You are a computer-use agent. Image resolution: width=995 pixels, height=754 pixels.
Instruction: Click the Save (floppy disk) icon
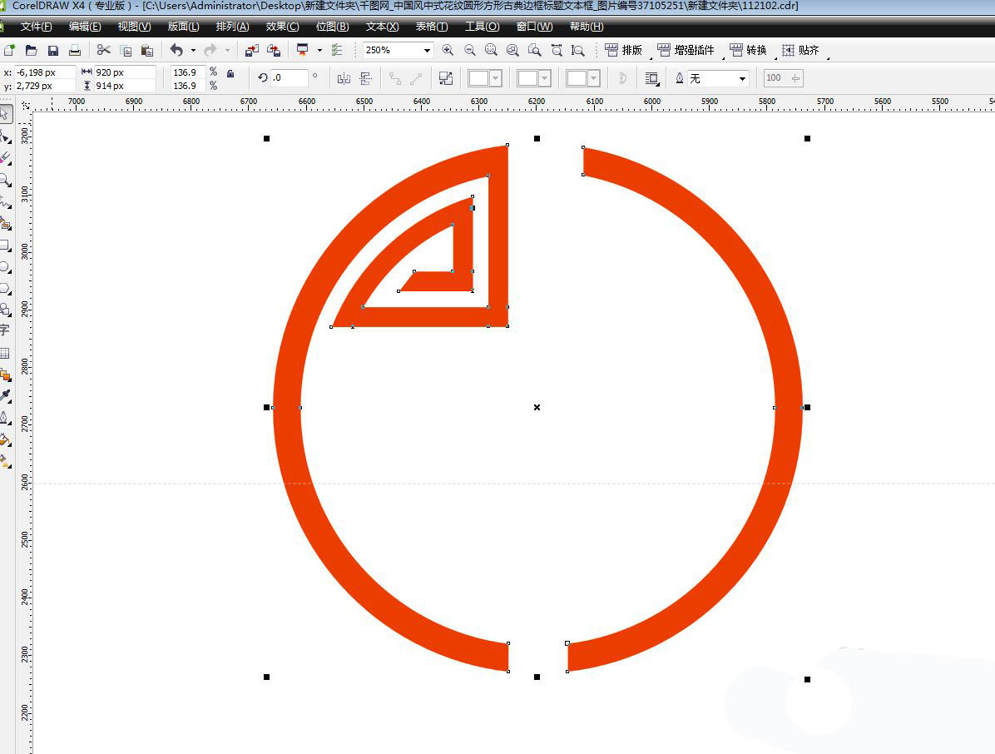point(53,51)
